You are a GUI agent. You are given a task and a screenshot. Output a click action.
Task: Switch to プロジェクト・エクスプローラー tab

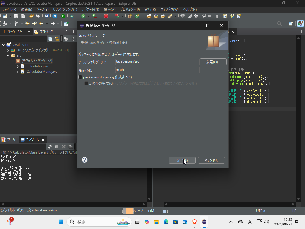[x=45, y=32]
